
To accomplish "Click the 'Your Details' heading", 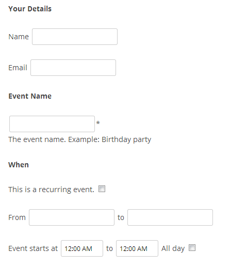I will 30,9.
